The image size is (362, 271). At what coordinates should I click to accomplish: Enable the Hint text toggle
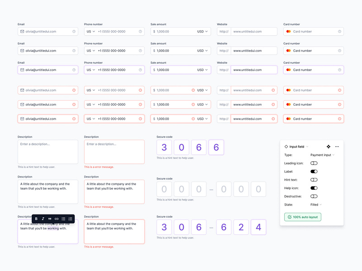pyautogui.click(x=314, y=180)
